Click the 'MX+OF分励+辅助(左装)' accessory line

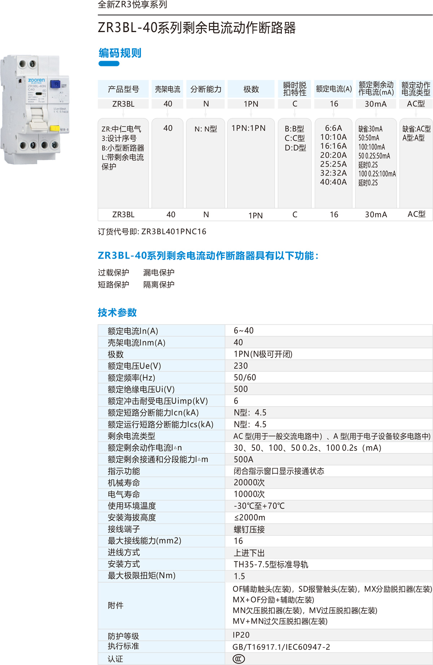tap(274, 600)
